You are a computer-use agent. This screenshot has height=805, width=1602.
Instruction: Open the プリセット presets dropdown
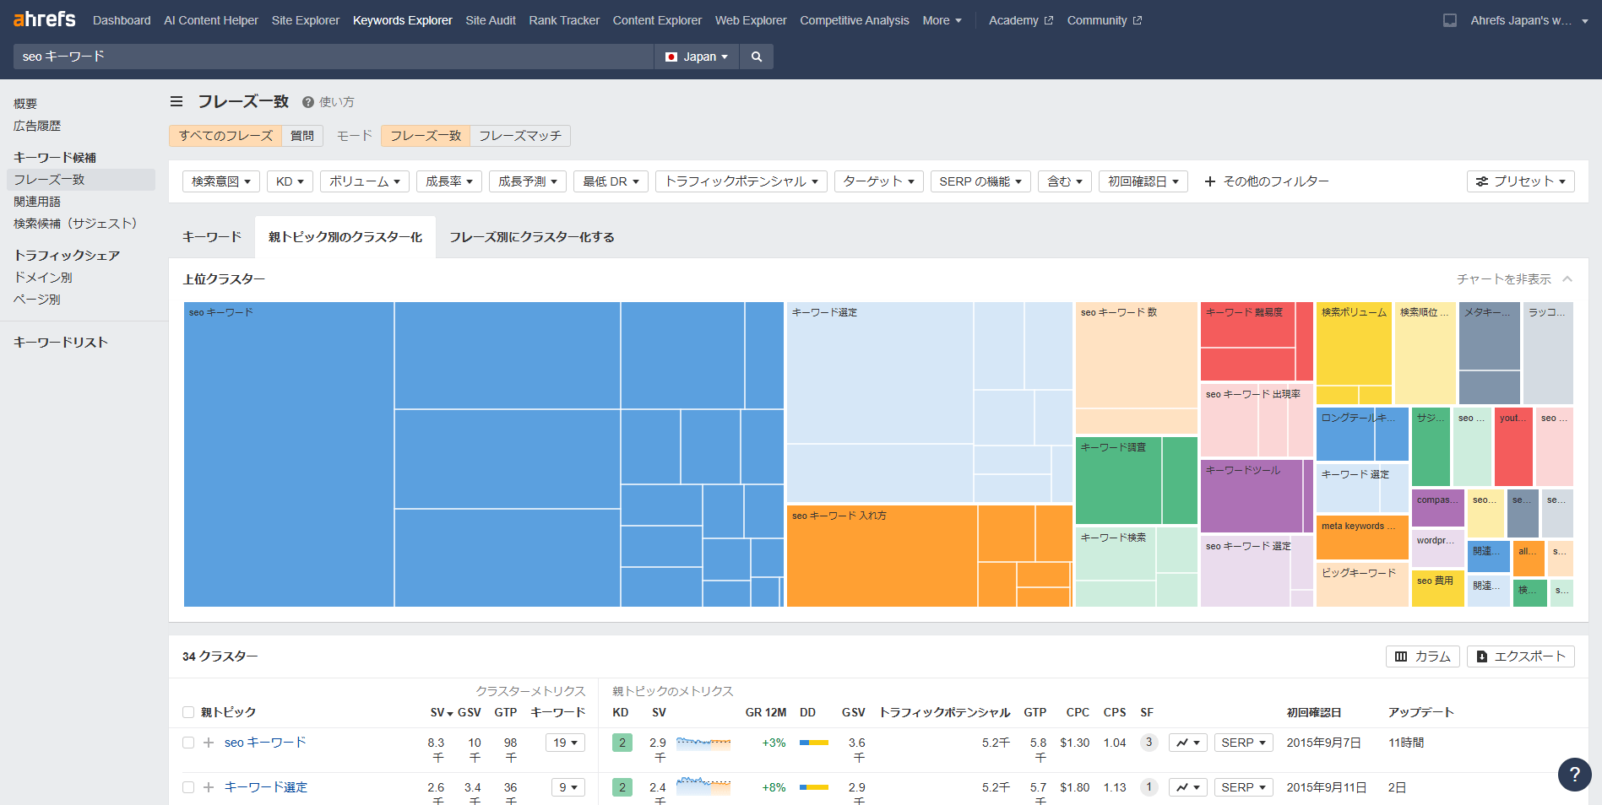click(x=1520, y=181)
